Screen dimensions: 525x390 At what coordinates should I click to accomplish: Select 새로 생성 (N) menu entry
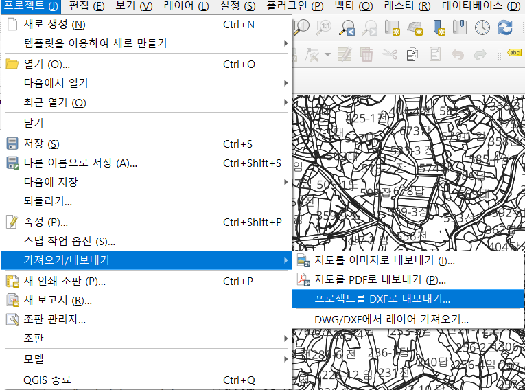tap(147, 25)
